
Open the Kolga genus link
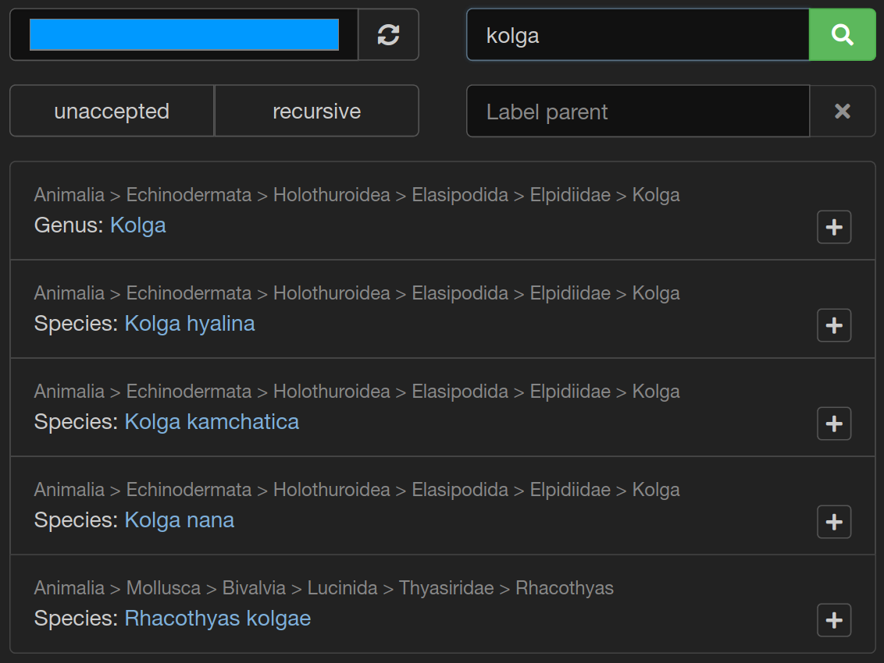pos(138,225)
